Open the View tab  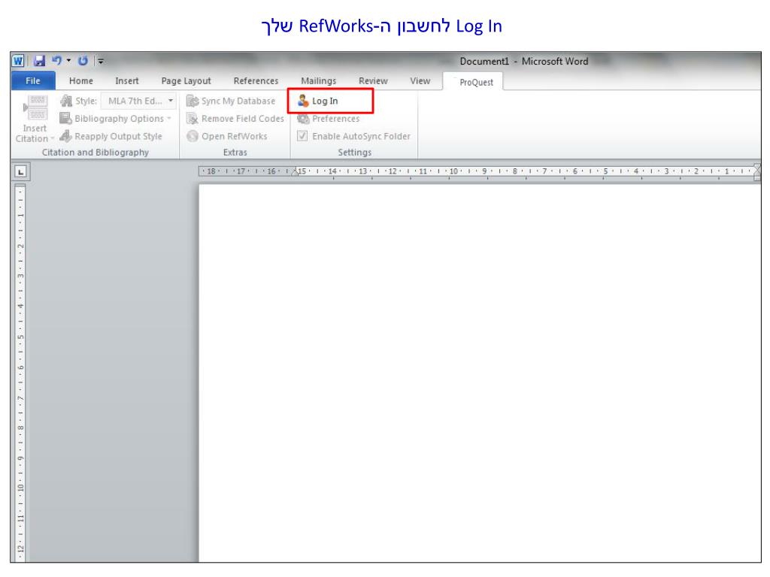pos(420,80)
